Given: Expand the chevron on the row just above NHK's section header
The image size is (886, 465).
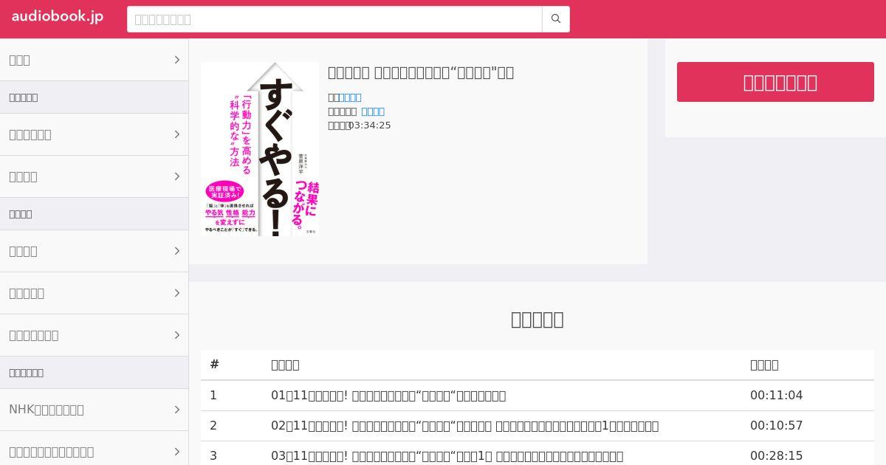Looking at the screenshot, I should [x=177, y=335].
